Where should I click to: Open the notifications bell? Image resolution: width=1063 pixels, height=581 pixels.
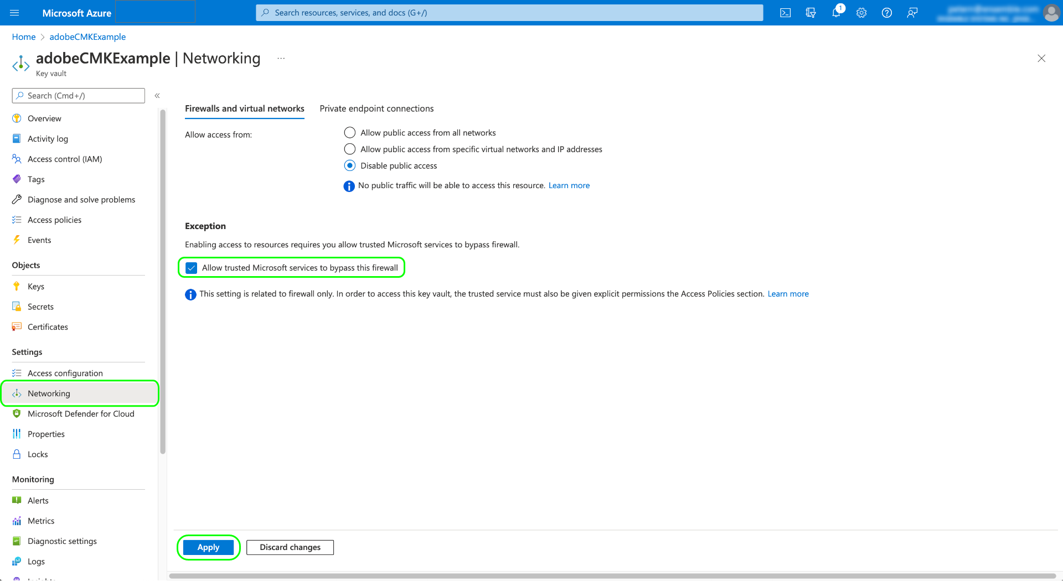tap(836, 13)
